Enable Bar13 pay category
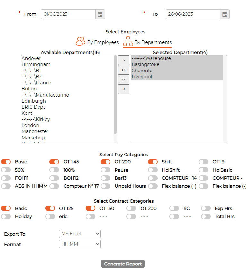 click(x=106, y=178)
